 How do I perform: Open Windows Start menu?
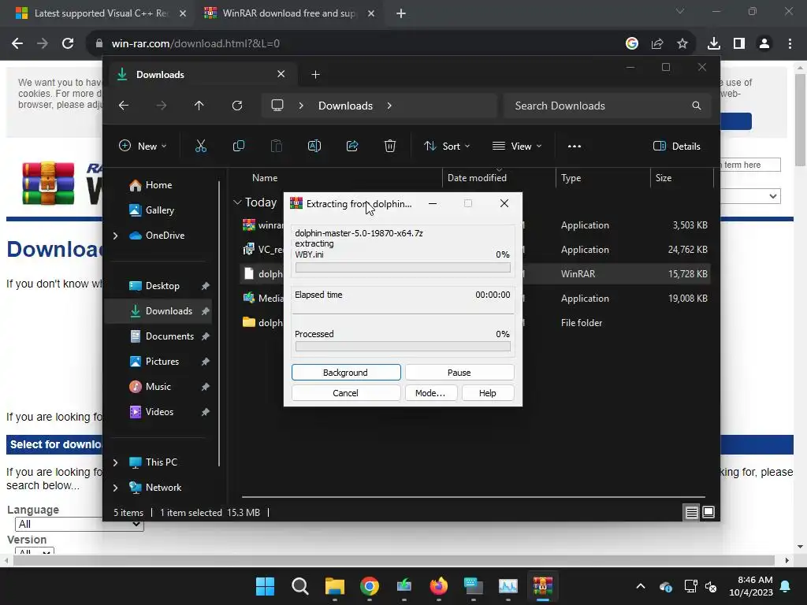265,586
